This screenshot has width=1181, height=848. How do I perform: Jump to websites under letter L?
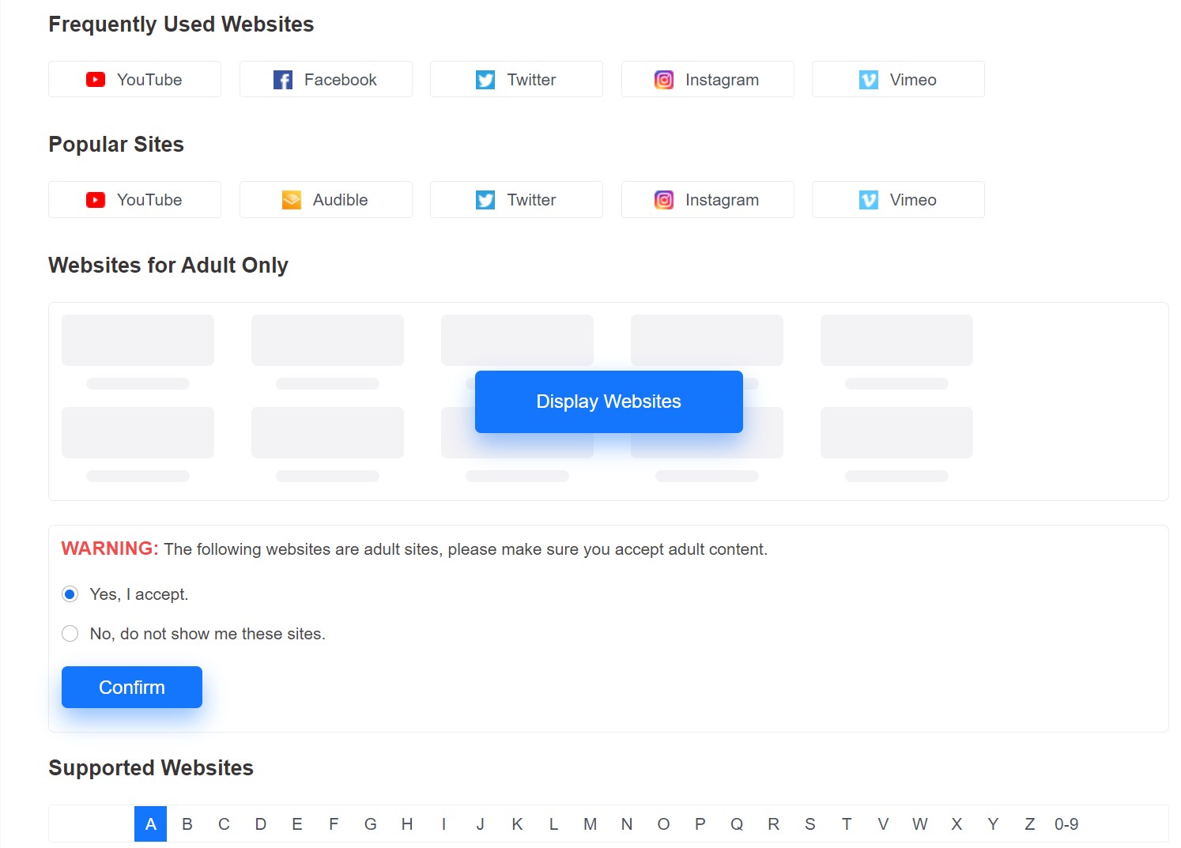(x=553, y=824)
